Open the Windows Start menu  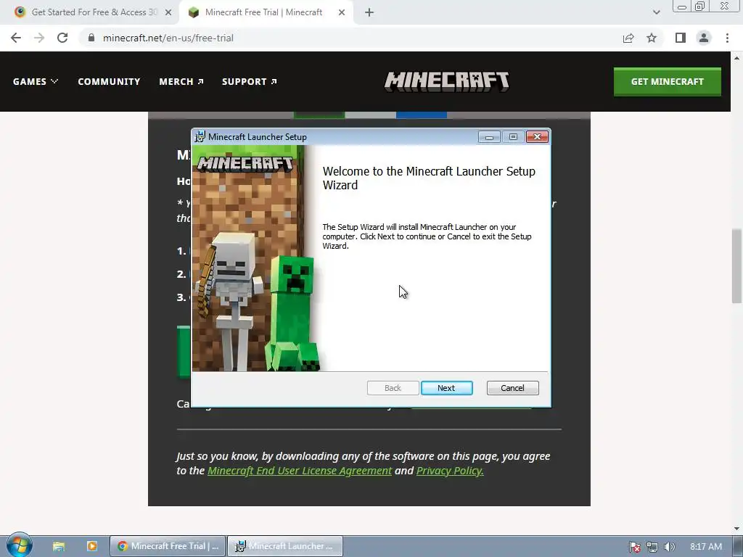(19, 545)
